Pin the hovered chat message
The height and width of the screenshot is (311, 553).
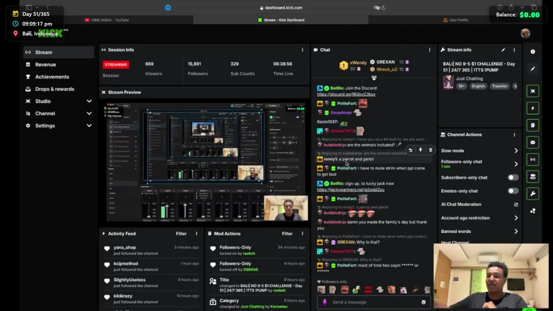tap(420, 150)
